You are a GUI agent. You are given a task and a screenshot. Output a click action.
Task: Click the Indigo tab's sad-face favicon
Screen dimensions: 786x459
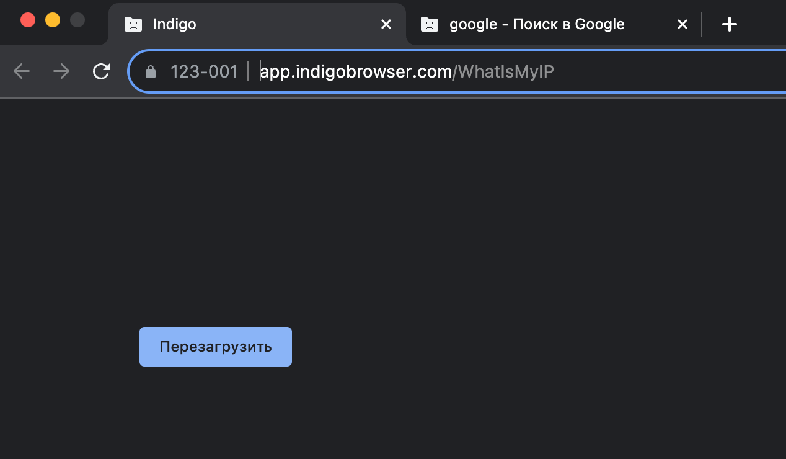coord(133,25)
